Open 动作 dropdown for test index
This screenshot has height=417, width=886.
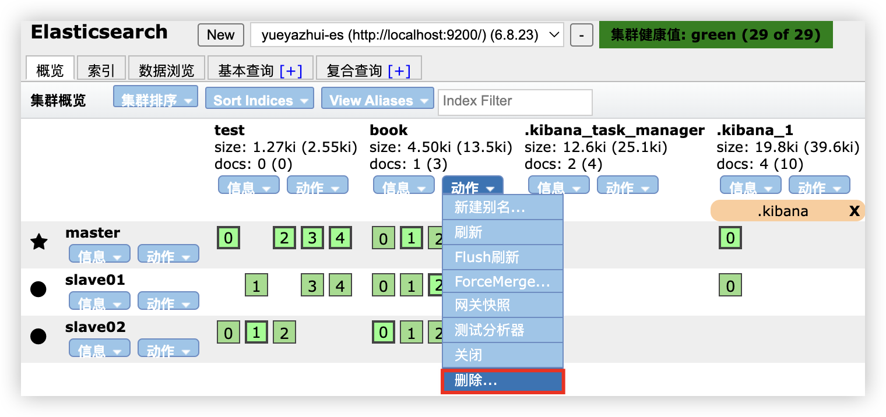tap(318, 185)
